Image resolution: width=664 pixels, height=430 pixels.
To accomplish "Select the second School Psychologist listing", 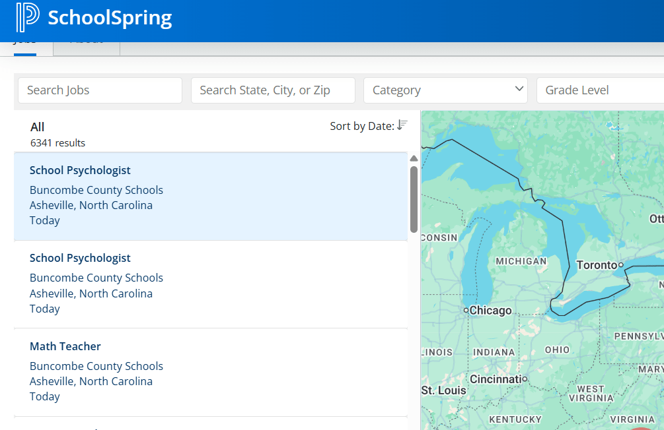I will pyautogui.click(x=80, y=259).
